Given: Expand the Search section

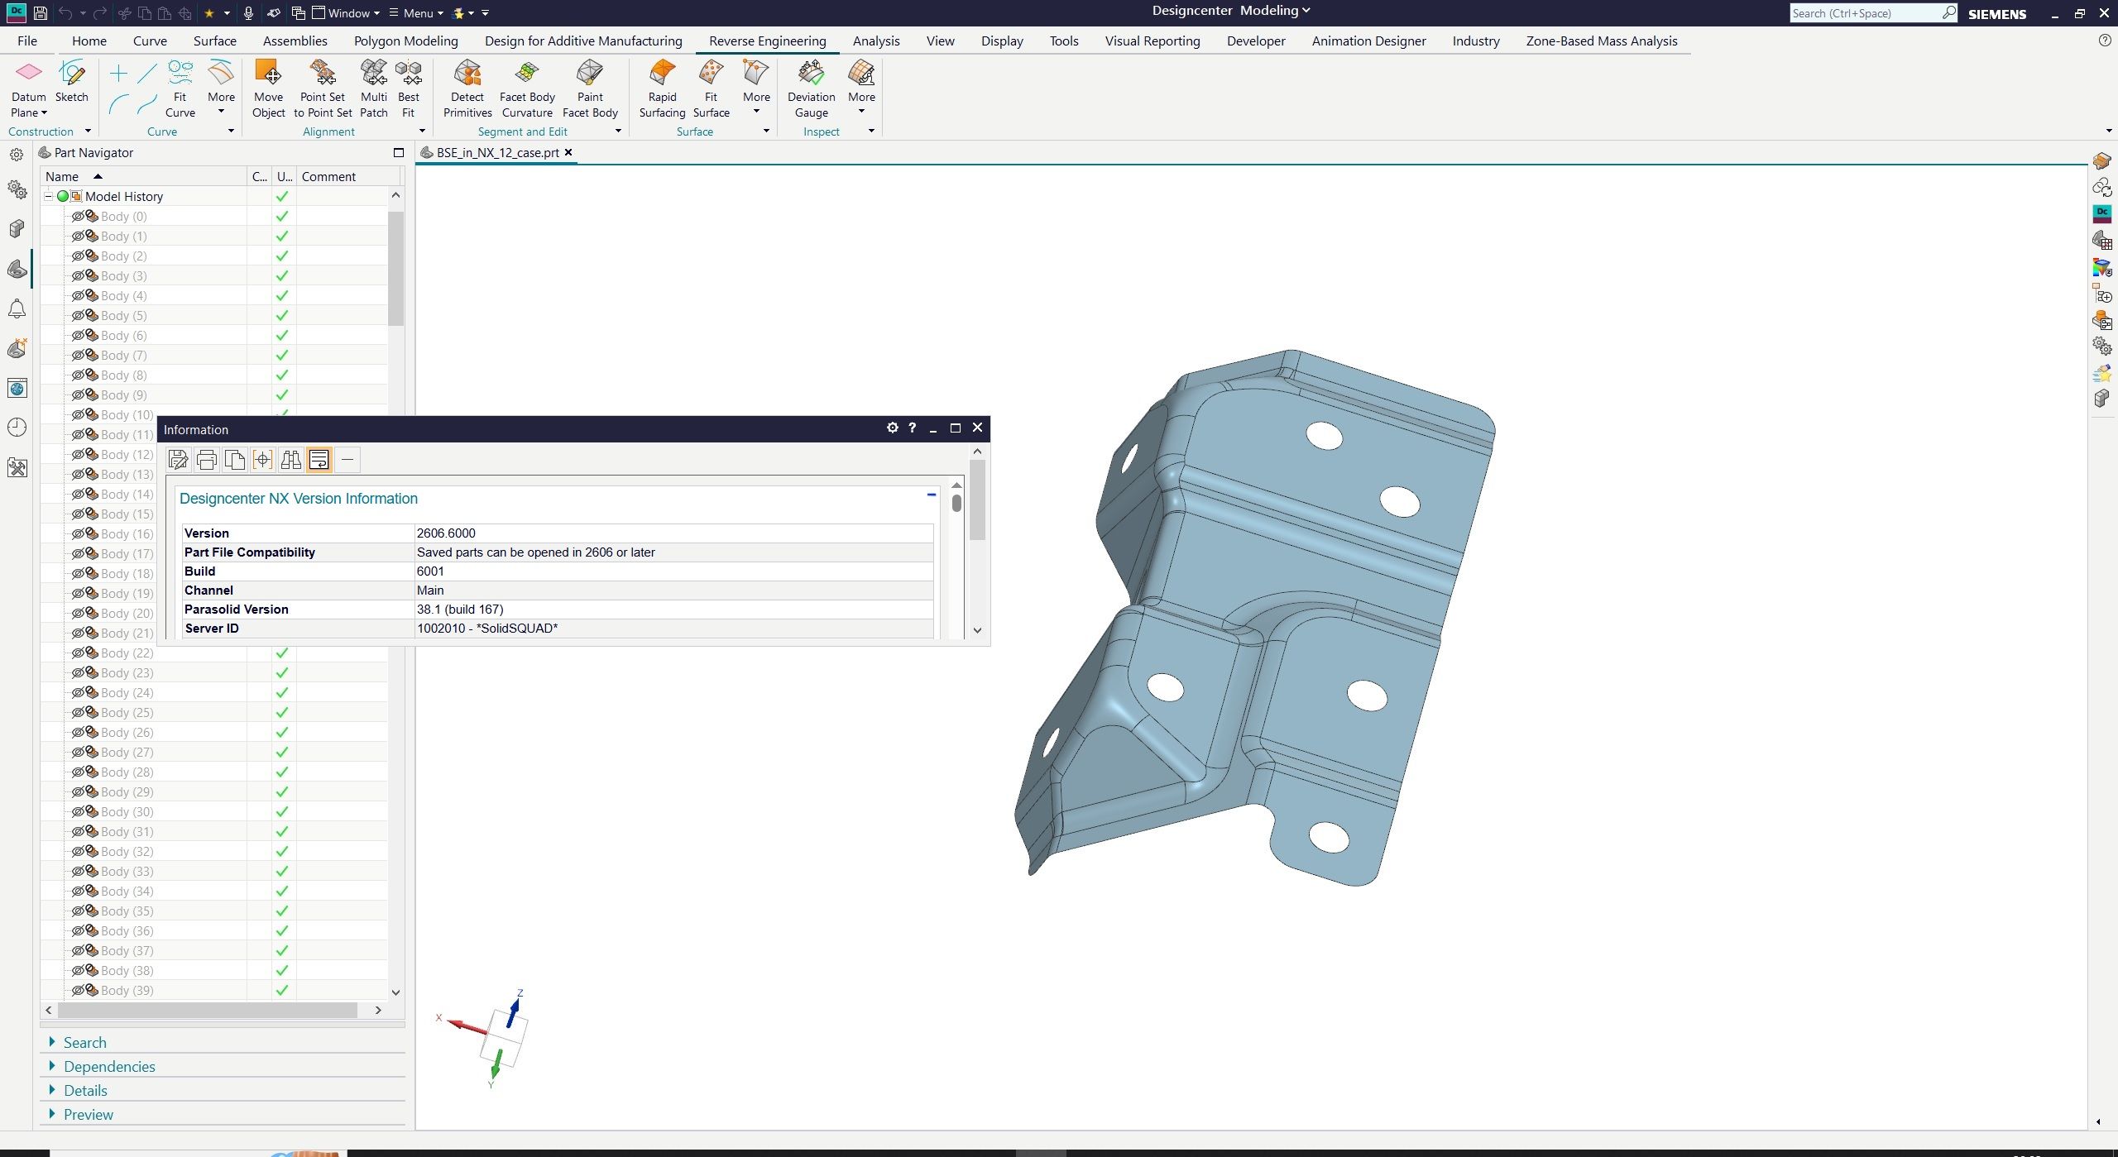Looking at the screenshot, I should [52, 1042].
